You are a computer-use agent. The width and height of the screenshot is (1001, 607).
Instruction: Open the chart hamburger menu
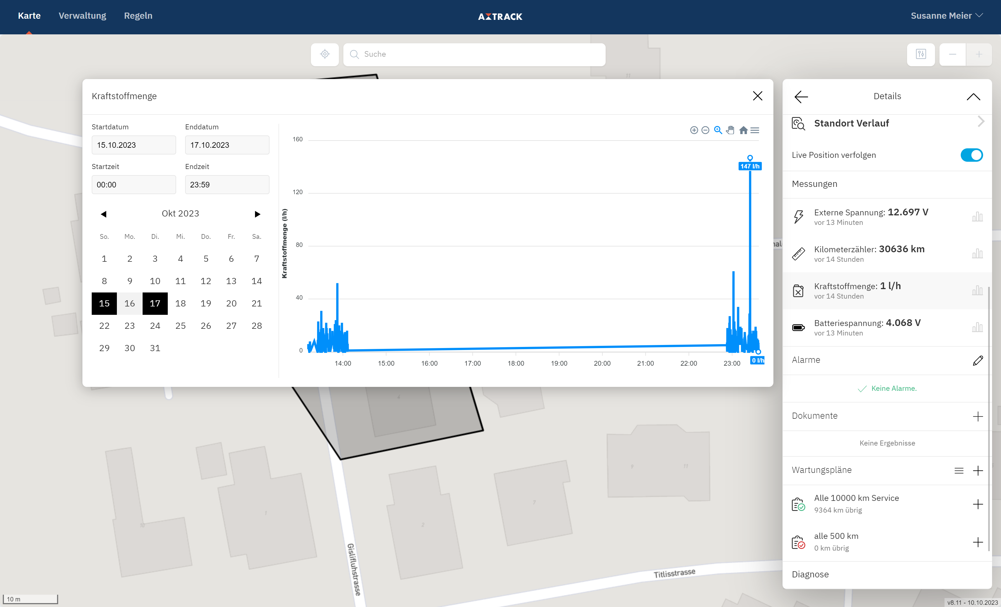click(755, 130)
